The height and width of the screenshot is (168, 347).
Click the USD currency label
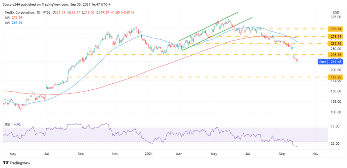pos(336,12)
